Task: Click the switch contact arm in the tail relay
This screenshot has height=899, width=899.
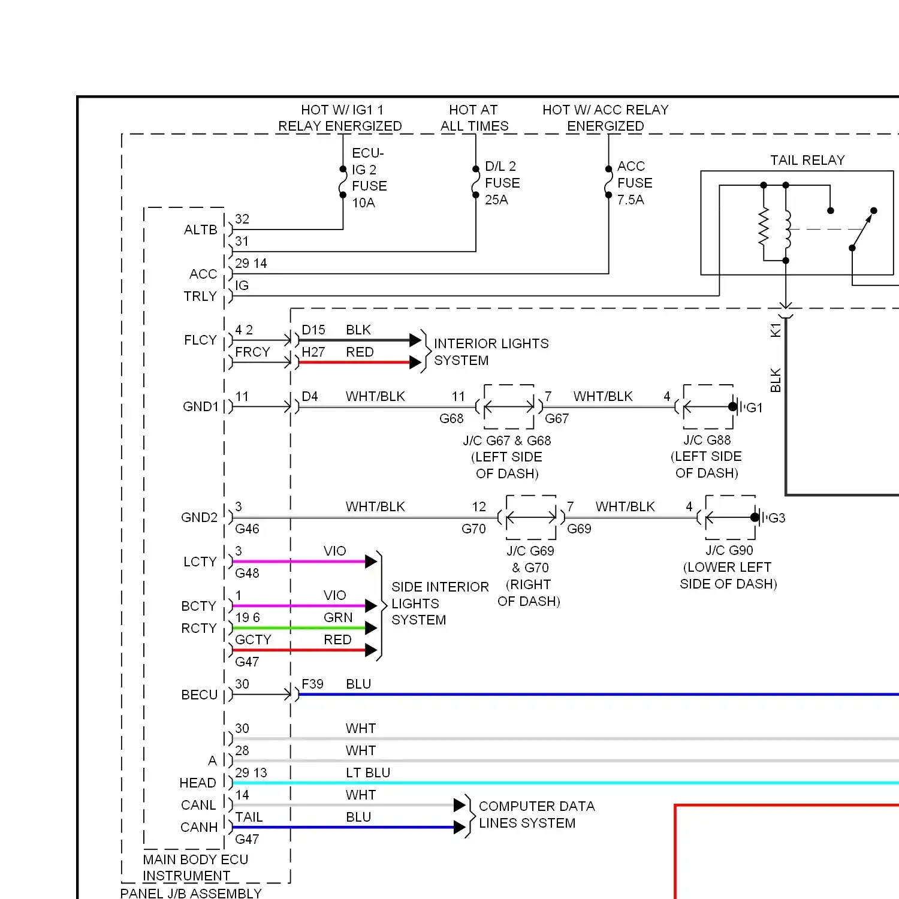Action: [x=863, y=230]
